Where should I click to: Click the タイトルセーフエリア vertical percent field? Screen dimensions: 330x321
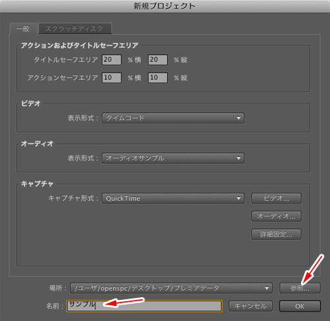click(158, 60)
